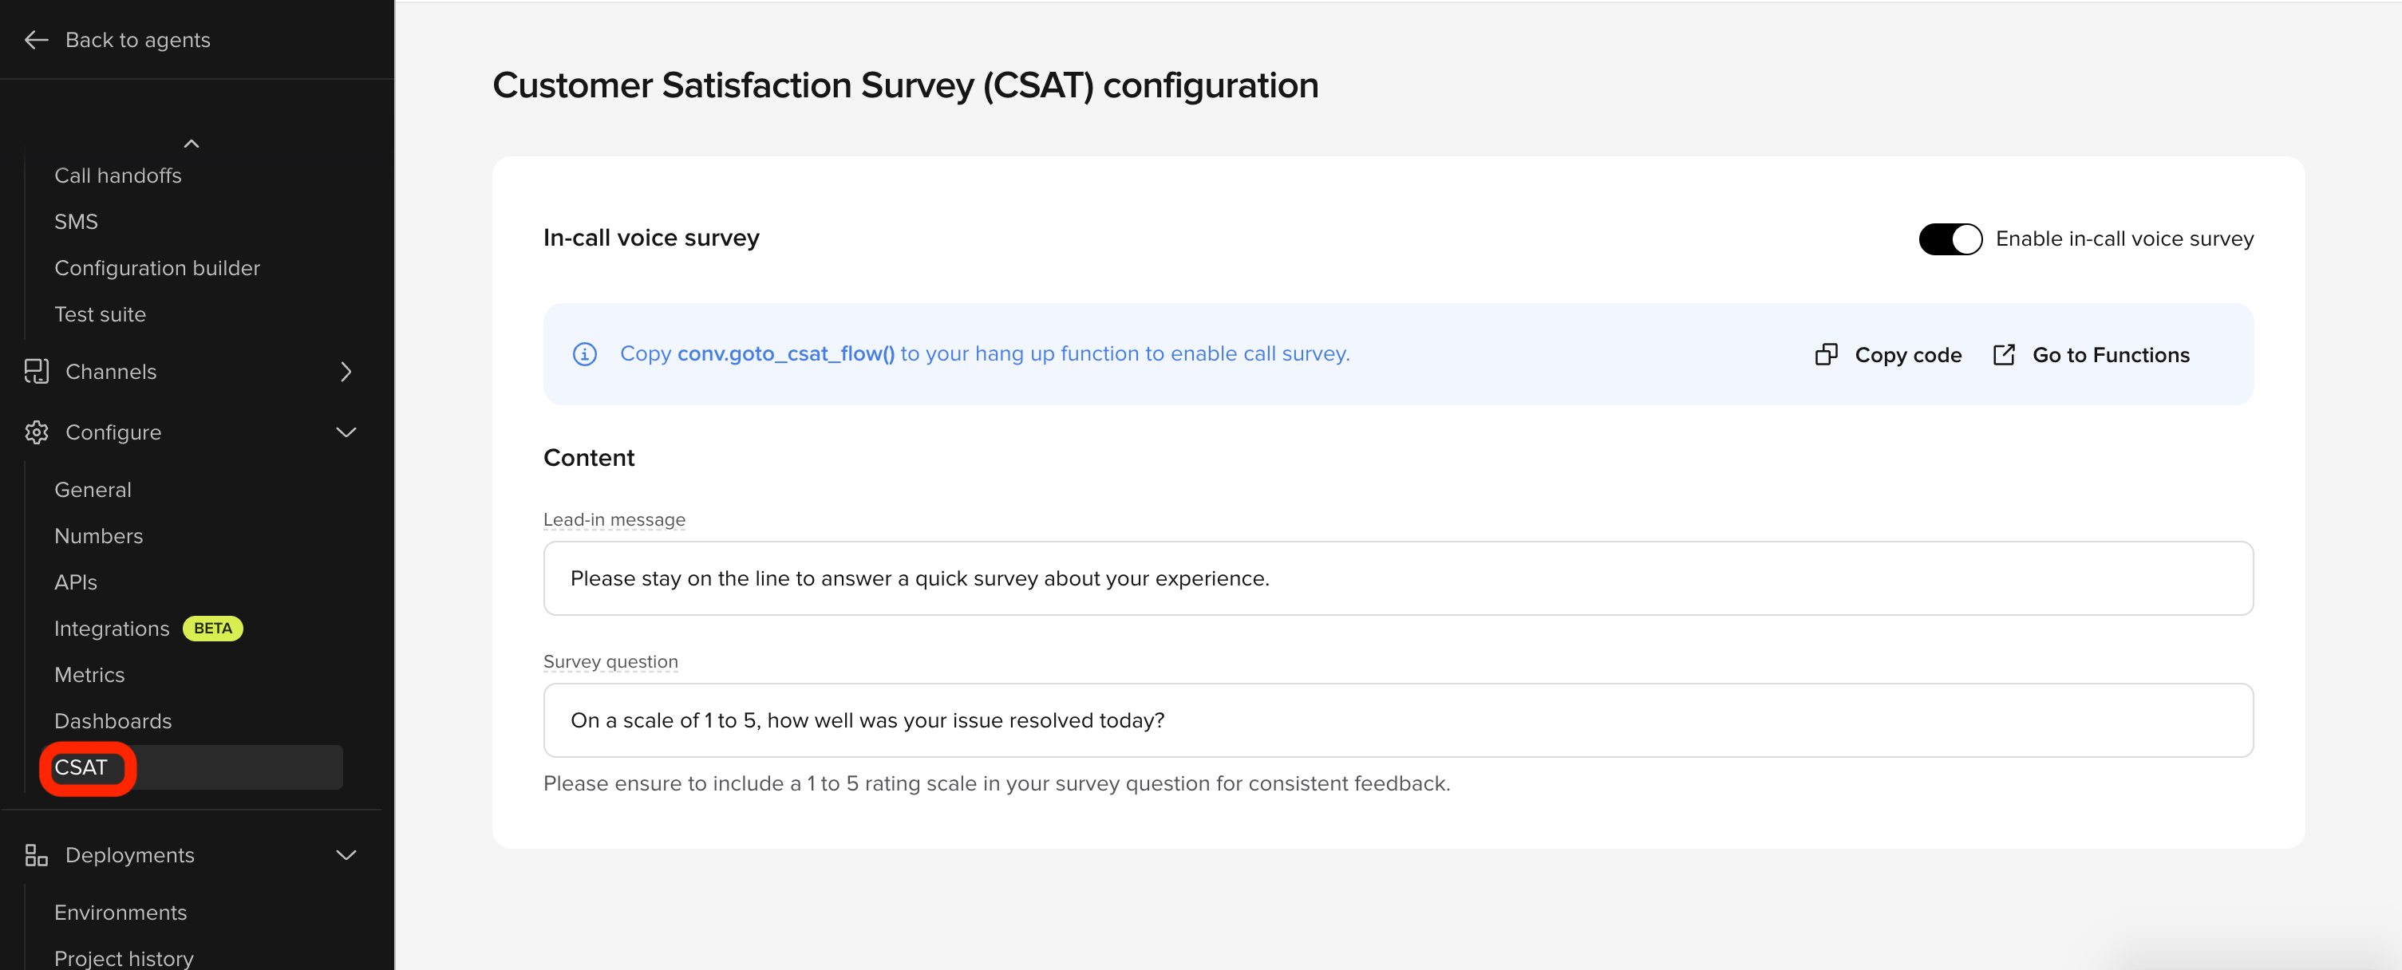The height and width of the screenshot is (970, 2402).
Task: Click the copy icon beside Copy code
Action: (1826, 355)
